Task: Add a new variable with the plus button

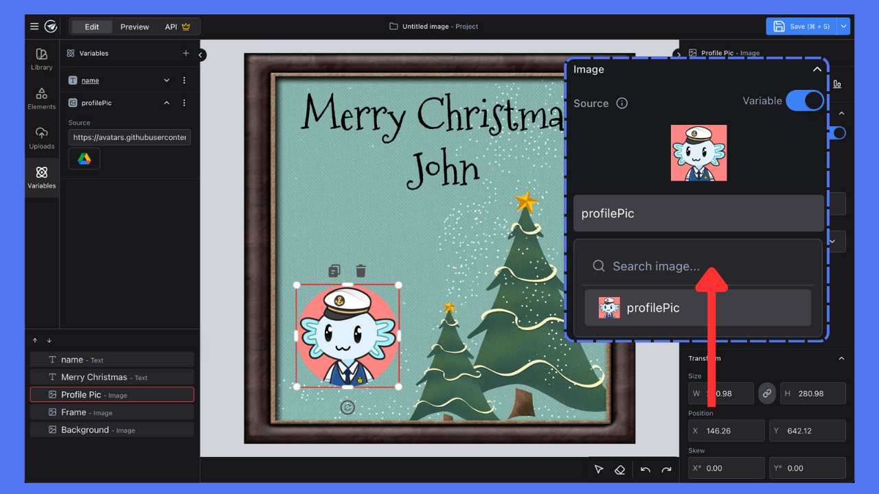Action: click(x=185, y=53)
